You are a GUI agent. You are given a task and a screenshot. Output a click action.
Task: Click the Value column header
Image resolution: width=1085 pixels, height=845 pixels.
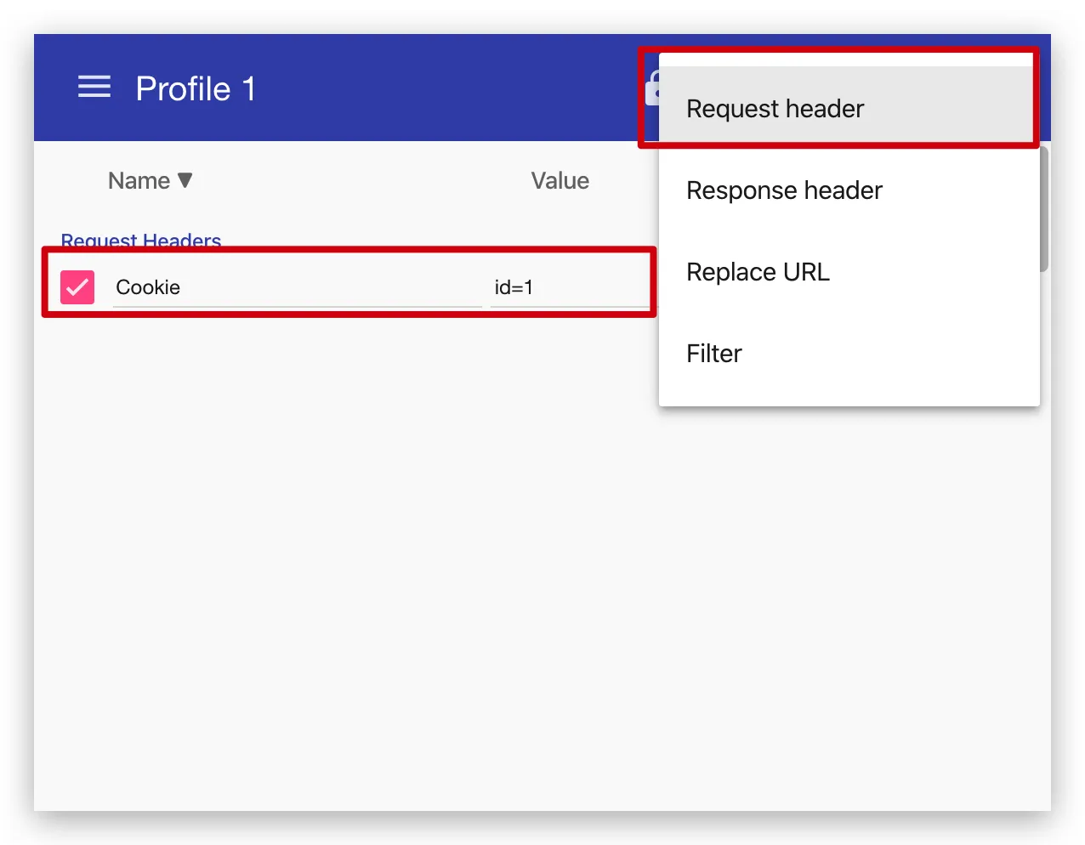coord(560,180)
